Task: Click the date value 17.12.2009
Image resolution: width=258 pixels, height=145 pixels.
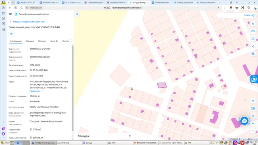Action: tap(35, 65)
